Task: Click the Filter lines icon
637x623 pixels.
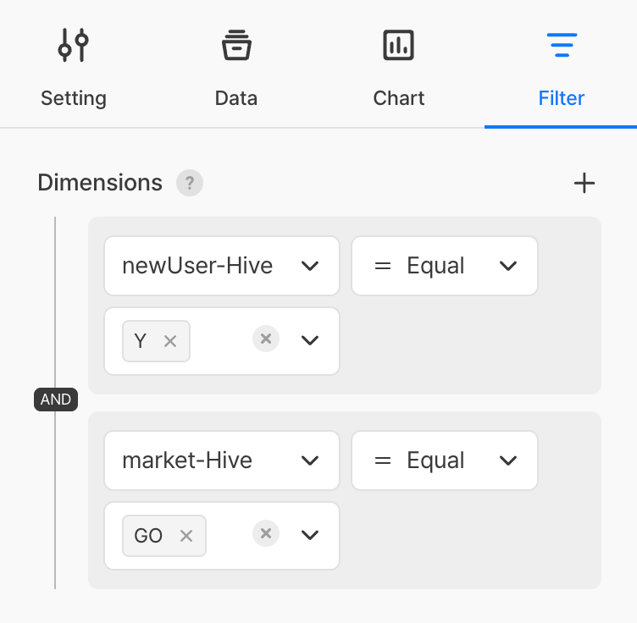Action: [x=562, y=45]
